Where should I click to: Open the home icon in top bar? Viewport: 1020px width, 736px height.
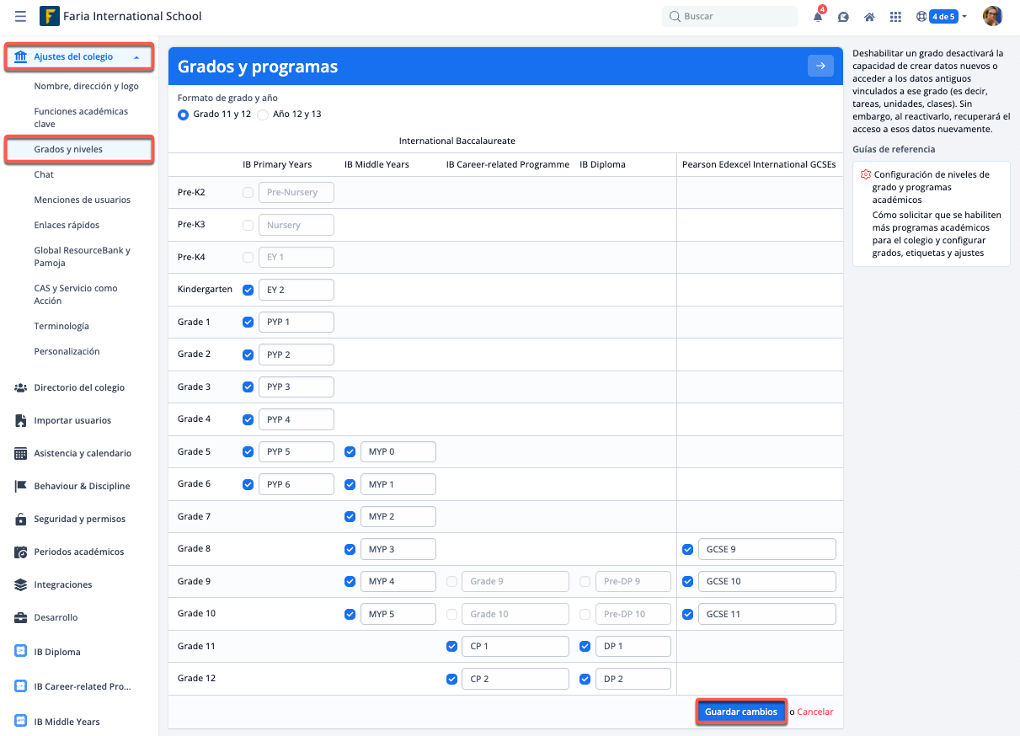point(869,17)
